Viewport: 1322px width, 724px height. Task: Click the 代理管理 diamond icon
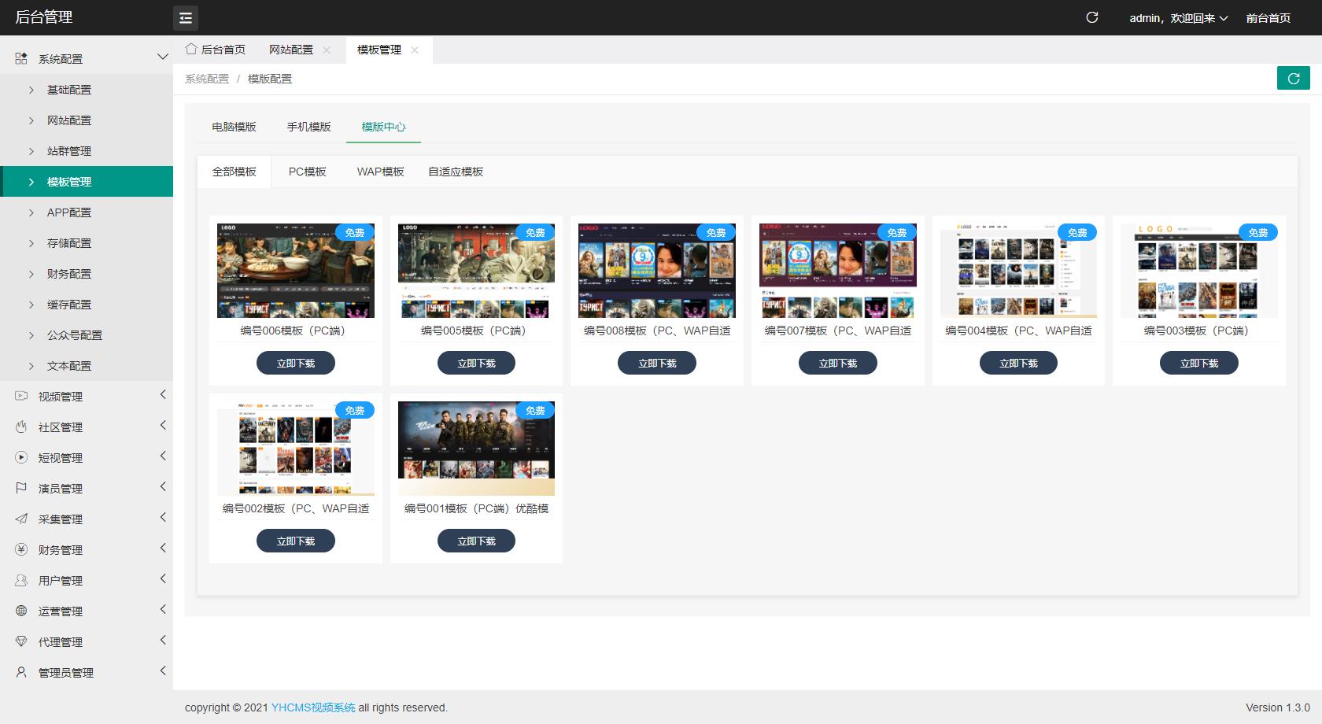(21, 641)
